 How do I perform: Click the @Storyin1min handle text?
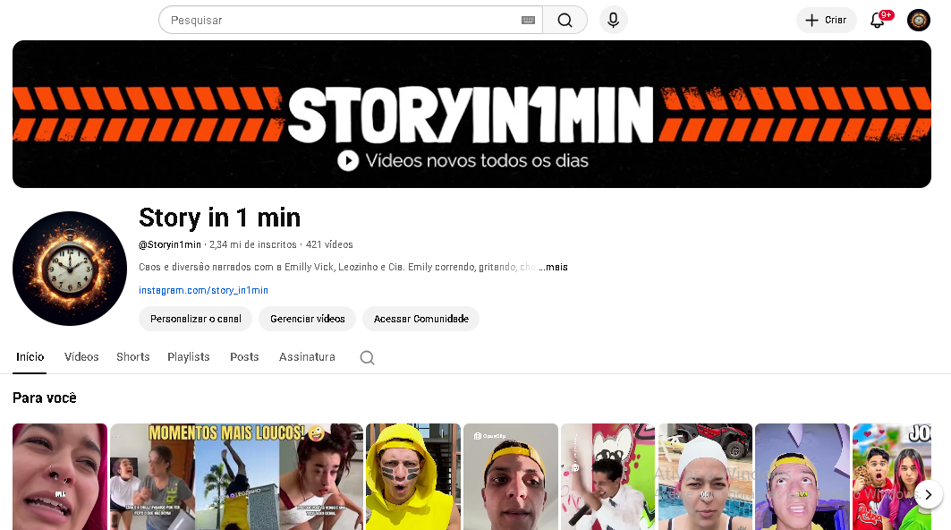click(170, 244)
